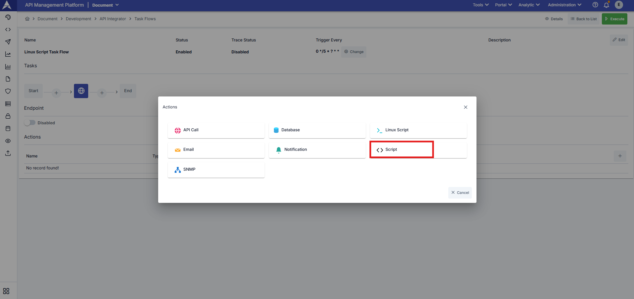The height and width of the screenshot is (299, 634).
Task: Click the help question mark icon
Action: click(595, 5)
